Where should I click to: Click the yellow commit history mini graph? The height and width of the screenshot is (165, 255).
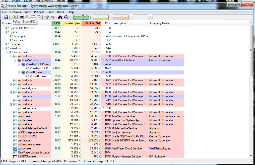(101, 17)
